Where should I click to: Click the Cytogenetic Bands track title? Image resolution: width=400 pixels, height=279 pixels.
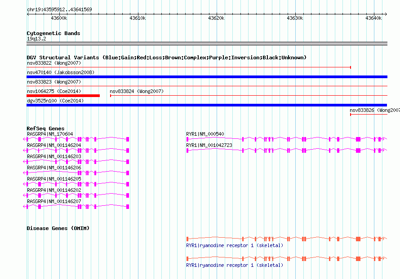53,33
